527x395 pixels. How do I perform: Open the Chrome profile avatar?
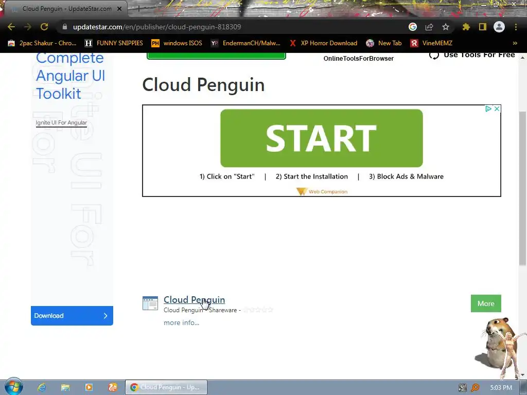(x=499, y=27)
